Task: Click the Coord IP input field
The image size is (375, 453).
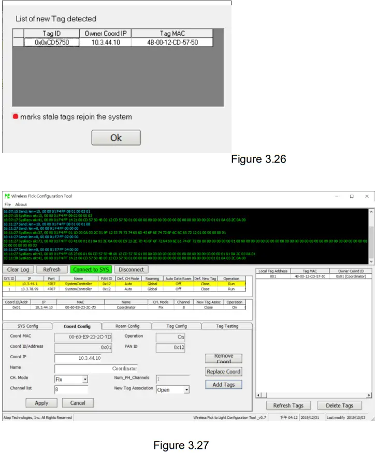Action: [x=78, y=358]
